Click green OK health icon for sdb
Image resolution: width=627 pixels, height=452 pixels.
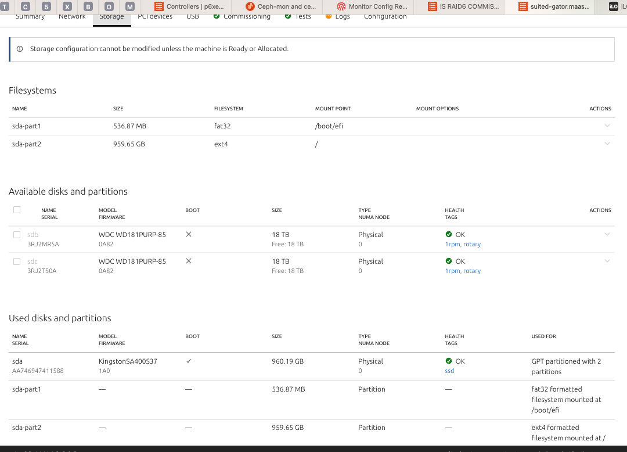(449, 235)
